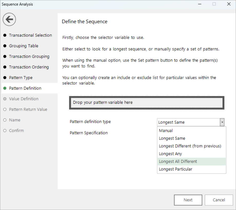Pick Longest Different (from previous) option
Image resolution: width=236 pixels, height=210 pixels.
pos(192,146)
